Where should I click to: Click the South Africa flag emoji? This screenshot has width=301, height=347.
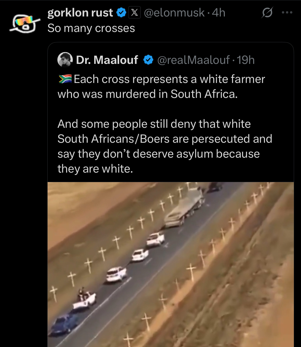tap(65, 79)
